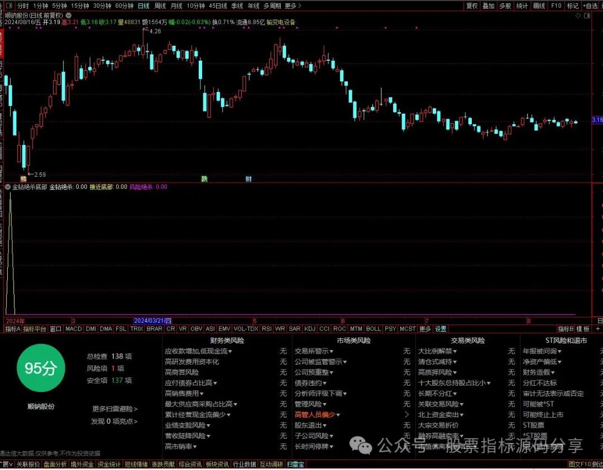
Task: Open the 发现 0 项亮点> link
Action: click(114, 421)
